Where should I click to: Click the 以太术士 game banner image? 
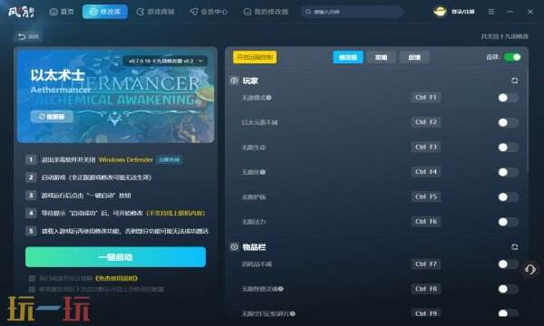point(115,96)
